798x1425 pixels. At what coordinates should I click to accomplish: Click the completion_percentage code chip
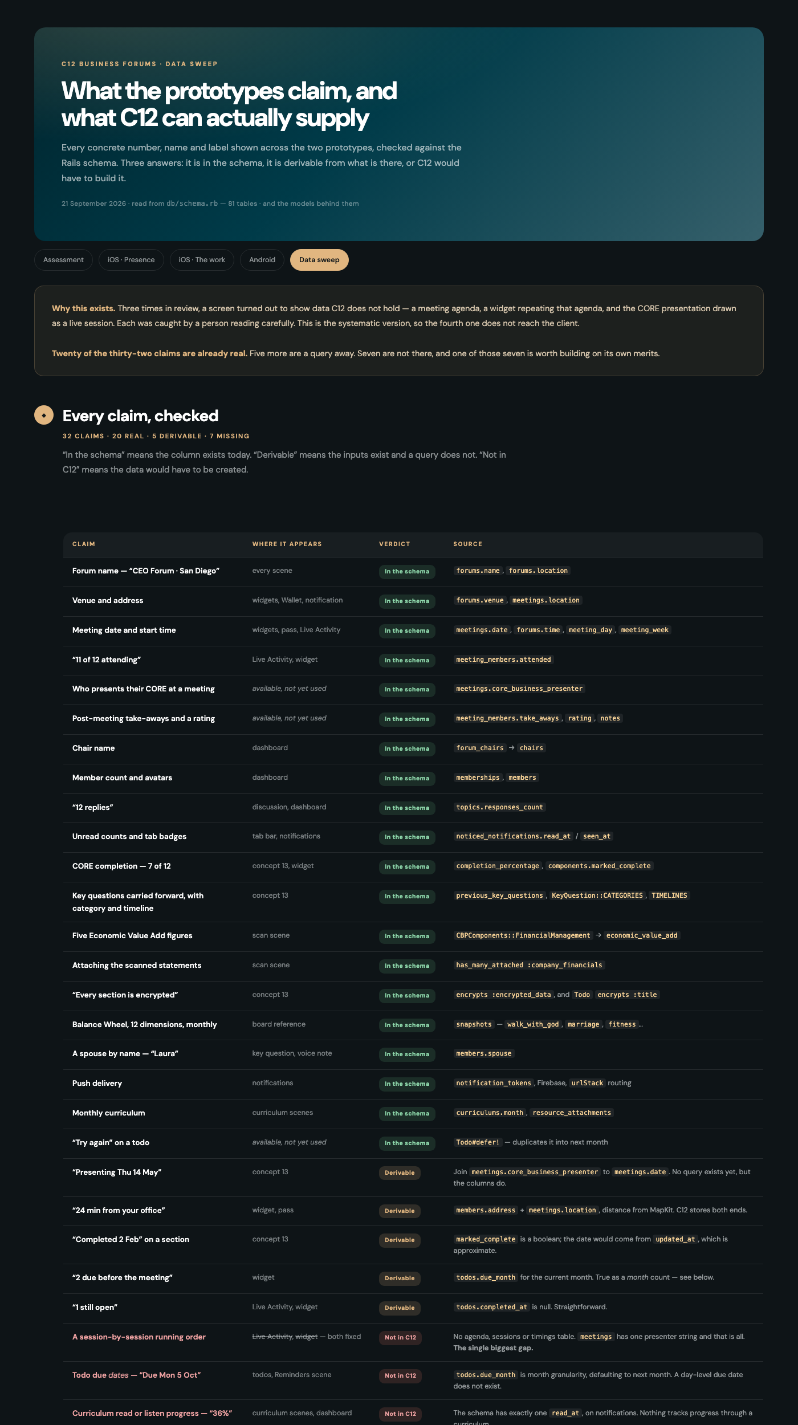[498, 866]
